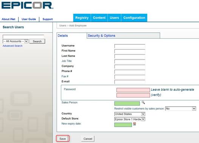Open the expiry date calendar icon
Image resolution: width=199 pixels, height=143 pixels.
pyautogui.click(x=135, y=124)
